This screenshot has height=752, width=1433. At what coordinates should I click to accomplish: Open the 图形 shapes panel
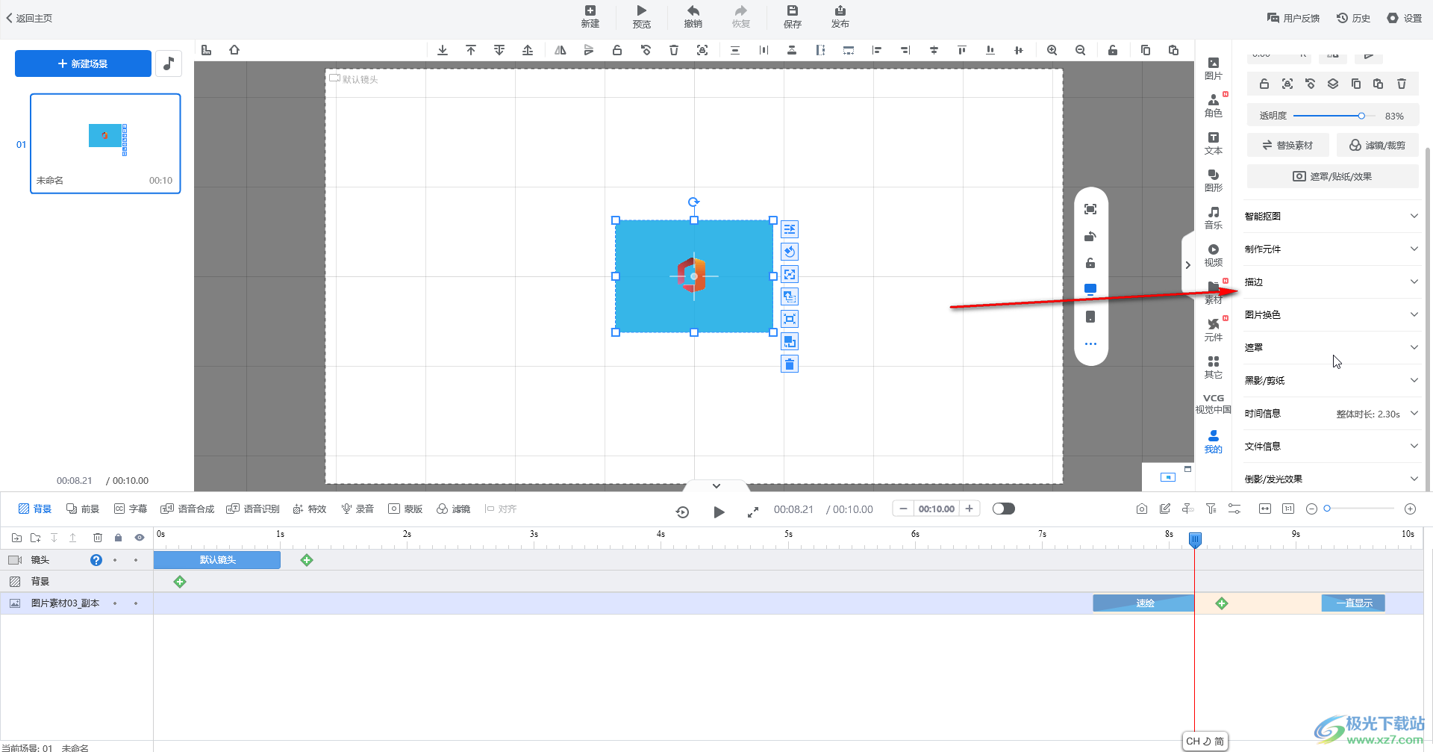[1214, 181]
